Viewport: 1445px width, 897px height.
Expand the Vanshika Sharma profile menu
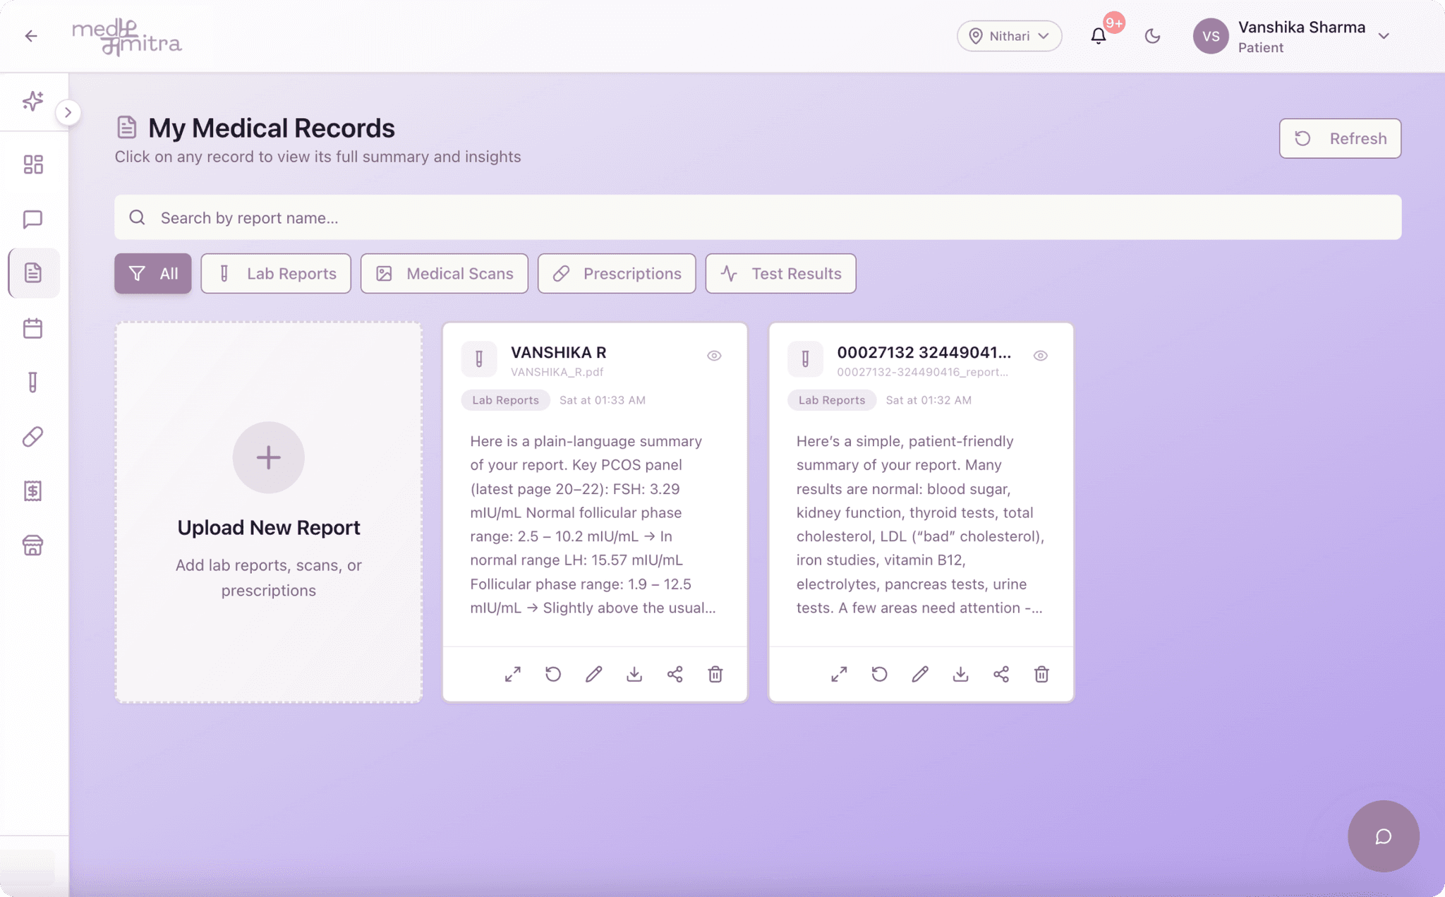click(1383, 36)
